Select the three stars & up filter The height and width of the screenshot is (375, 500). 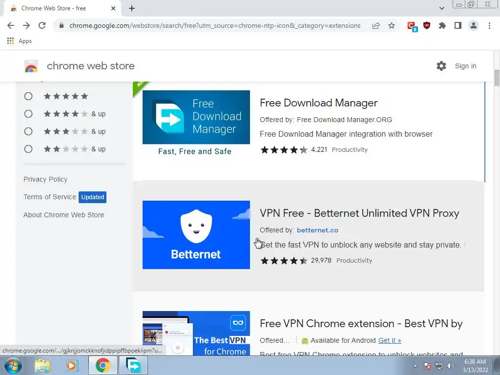pyautogui.click(x=28, y=131)
